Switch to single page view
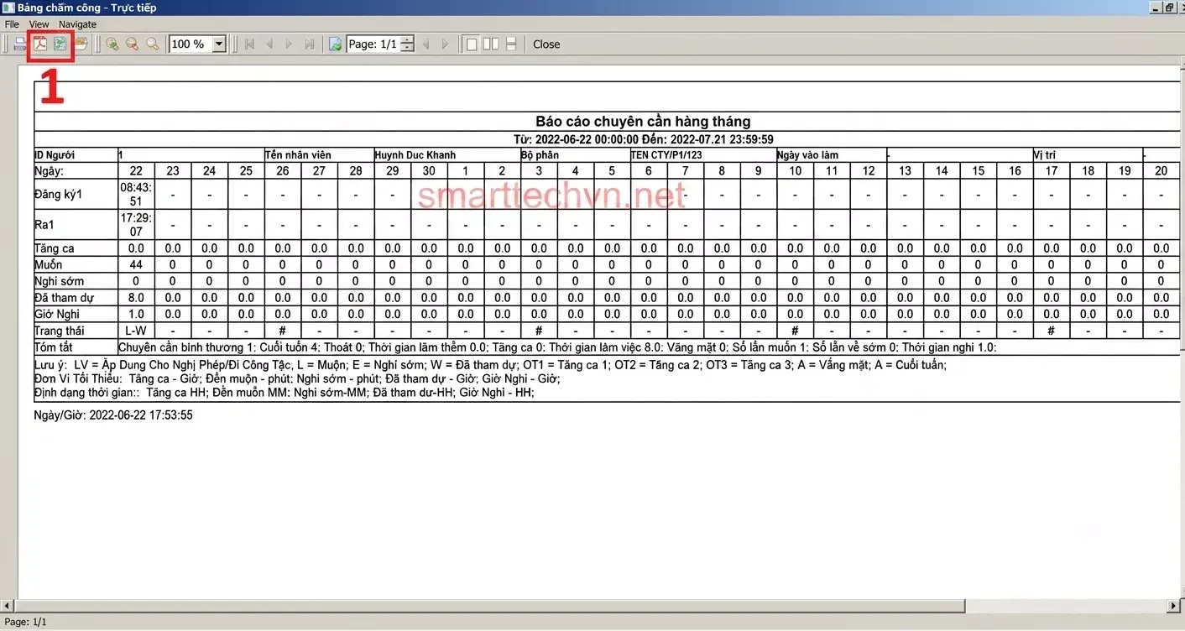Image resolution: width=1185 pixels, height=631 pixels. (x=472, y=44)
